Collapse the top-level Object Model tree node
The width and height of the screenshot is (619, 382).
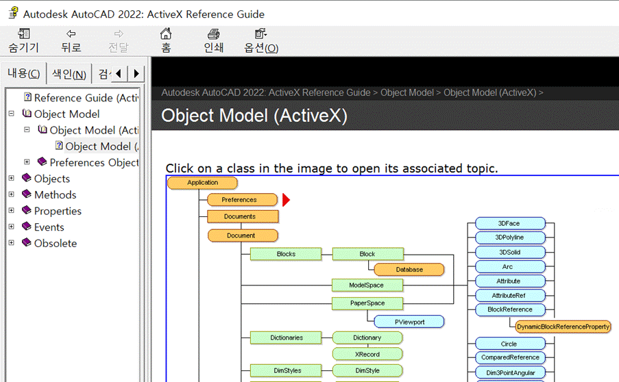[x=12, y=114]
